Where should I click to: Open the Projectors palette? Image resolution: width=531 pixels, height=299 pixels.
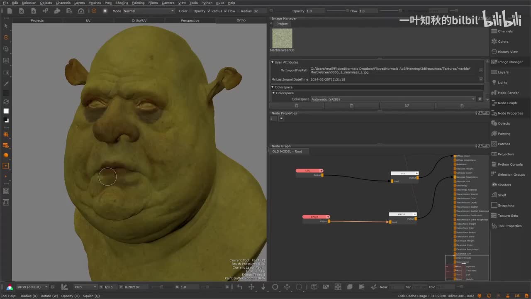[506, 154]
